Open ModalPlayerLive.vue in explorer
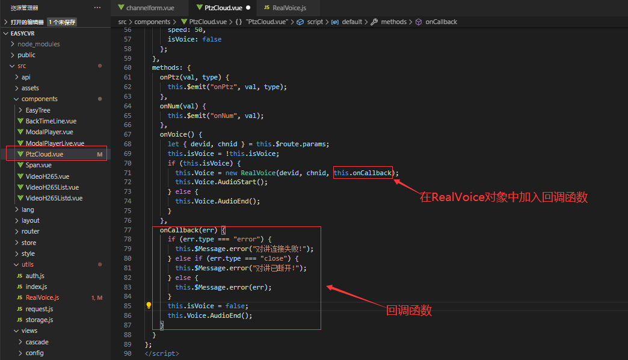This screenshot has height=360, width=628. point(55,143)
